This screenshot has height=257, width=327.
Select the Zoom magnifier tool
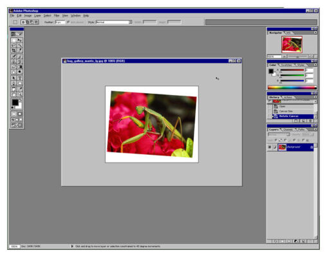(20, 94)
